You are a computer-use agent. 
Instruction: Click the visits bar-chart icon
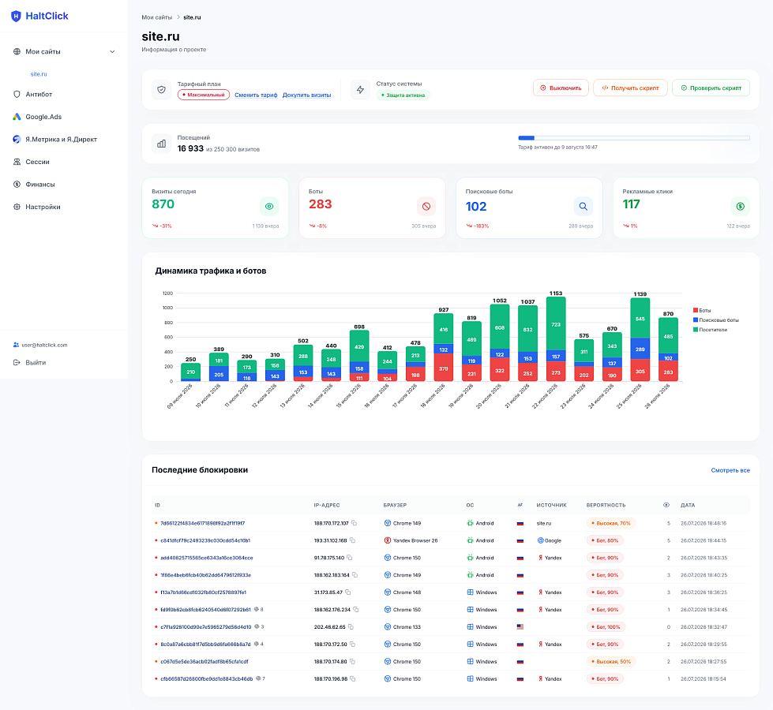[x=161, y=144]
